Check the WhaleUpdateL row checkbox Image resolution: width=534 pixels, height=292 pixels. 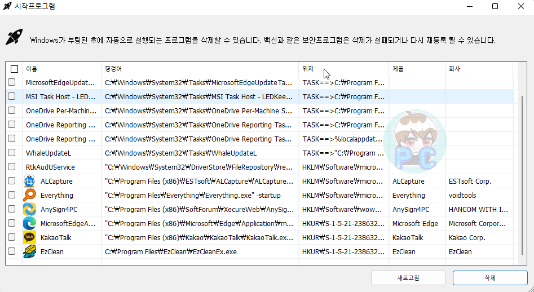pos(12,152)
